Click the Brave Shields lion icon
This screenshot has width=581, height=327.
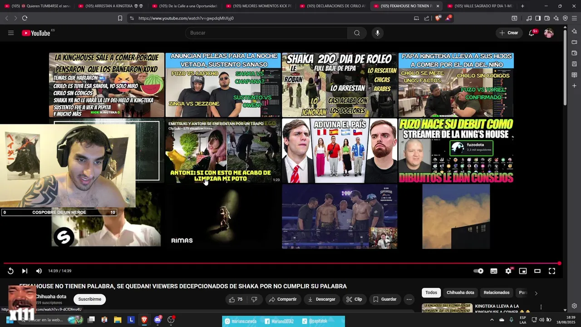pos(438,18)
